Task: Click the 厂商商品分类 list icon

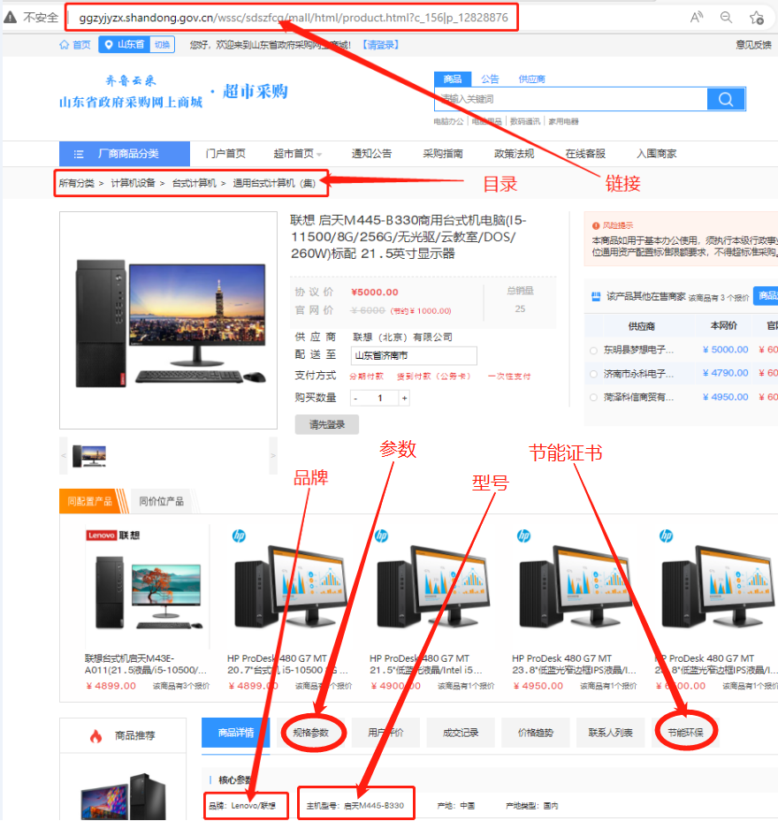Action: click(79, 154)
